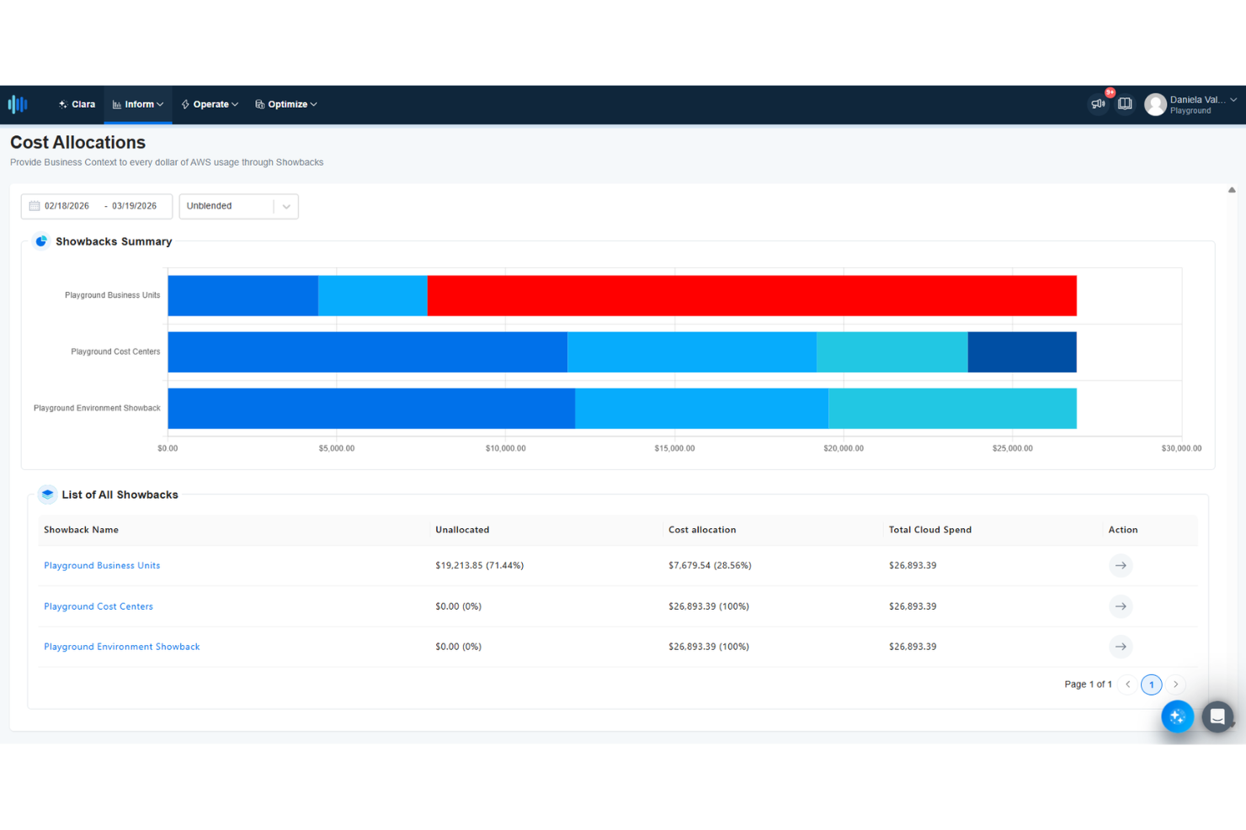Open the Showbacks Summary pie chart icon
Viewport: 1246px width, 830px height.
click(x=40, y=241)
